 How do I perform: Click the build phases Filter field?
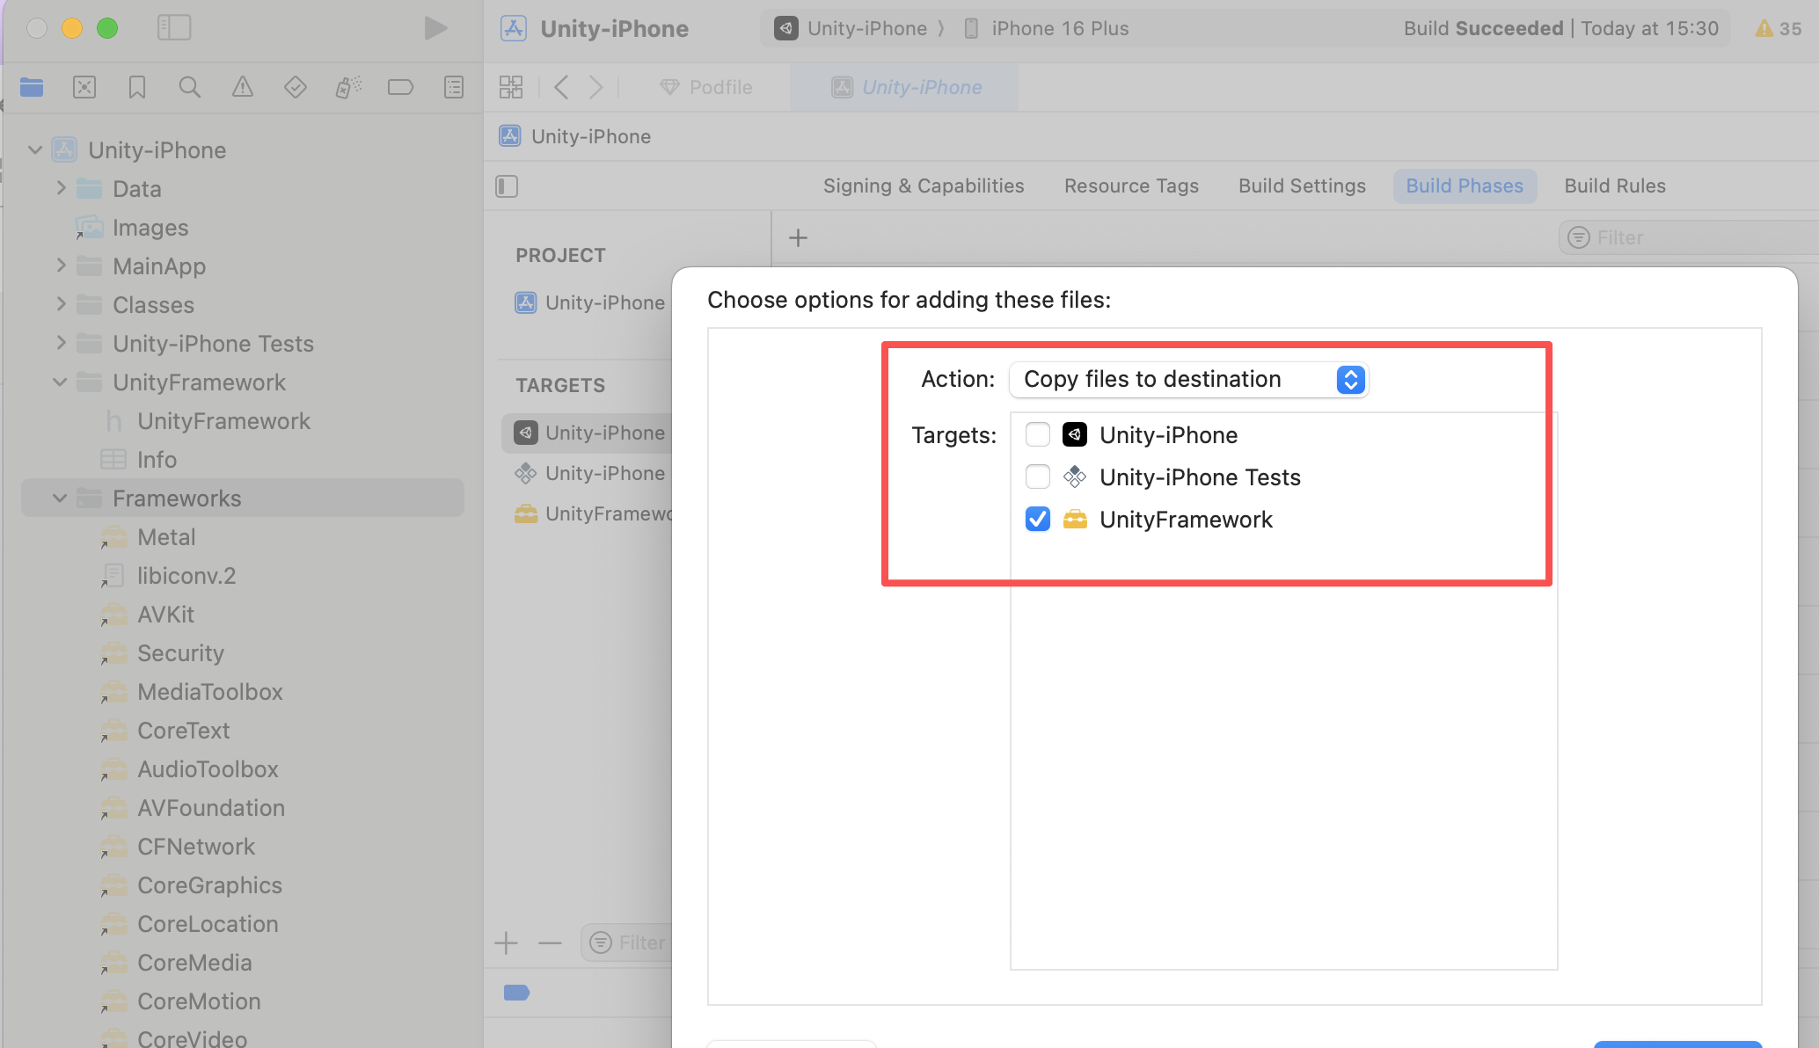click(1689, 237)
